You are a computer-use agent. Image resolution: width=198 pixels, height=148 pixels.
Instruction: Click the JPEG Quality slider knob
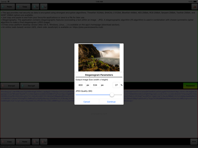[112, 95]
